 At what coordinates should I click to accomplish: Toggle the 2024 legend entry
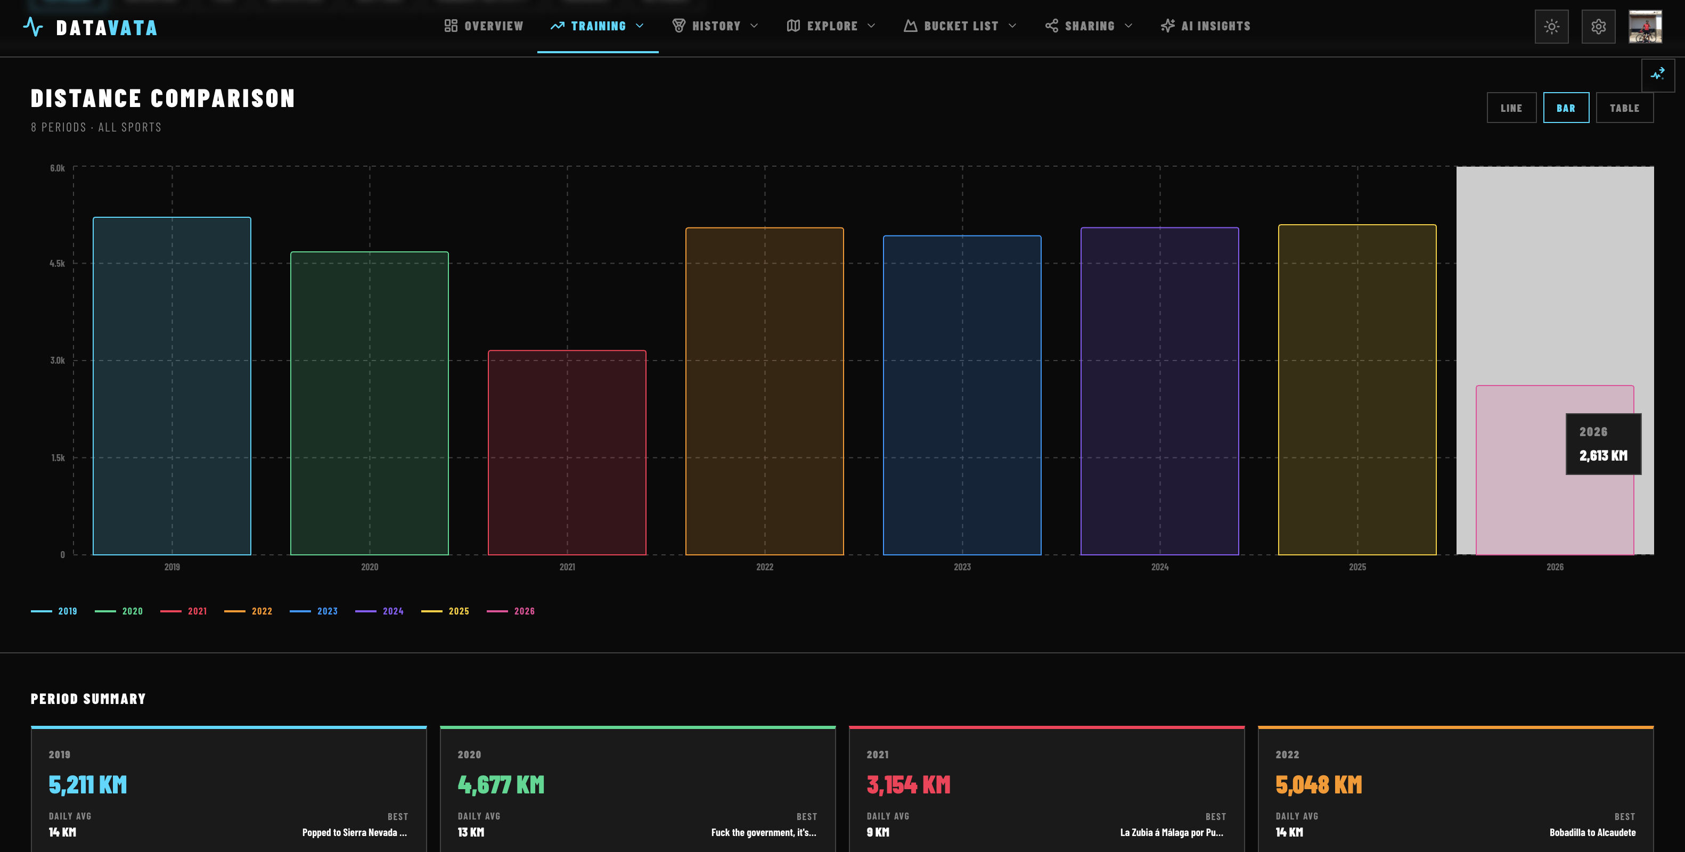[x=379, y=611]
